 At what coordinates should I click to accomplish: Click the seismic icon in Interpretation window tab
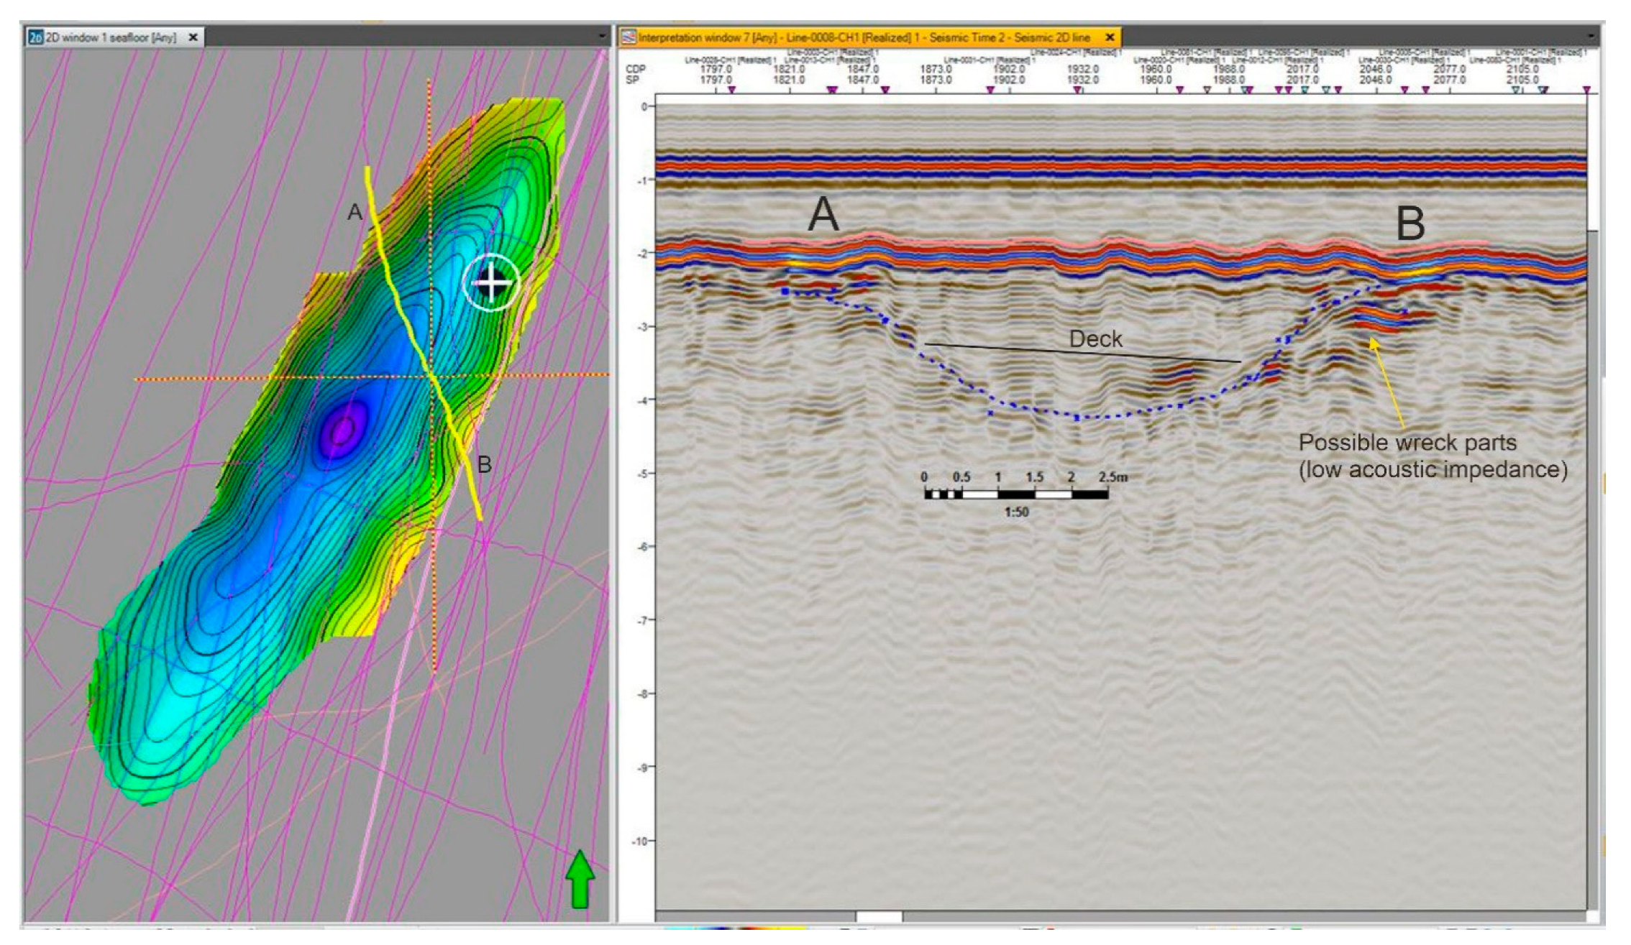[629, 37]
